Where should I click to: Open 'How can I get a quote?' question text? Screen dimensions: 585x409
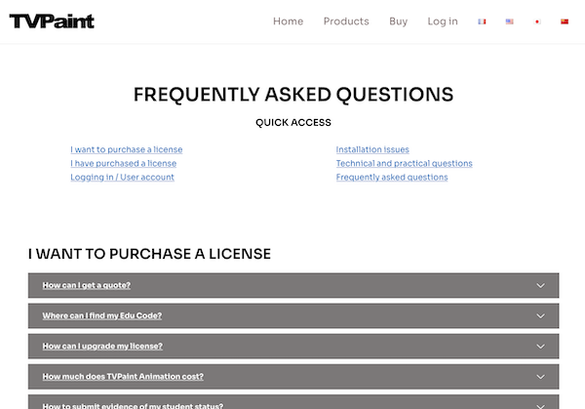point(87,285)
